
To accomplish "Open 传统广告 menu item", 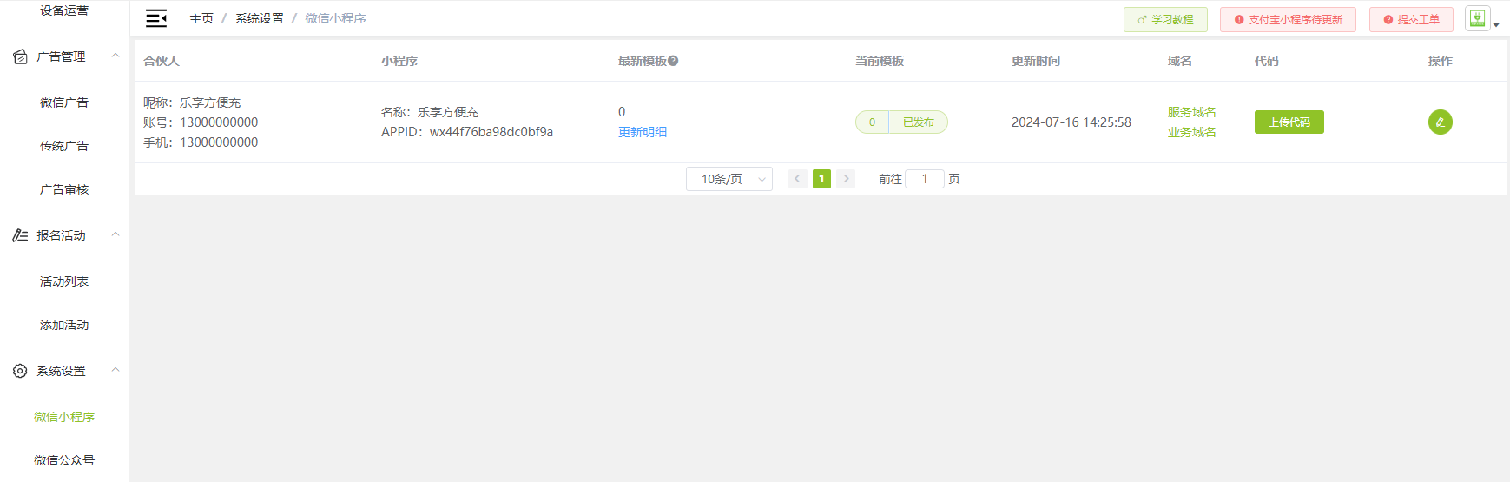I will tap(64, 146).
